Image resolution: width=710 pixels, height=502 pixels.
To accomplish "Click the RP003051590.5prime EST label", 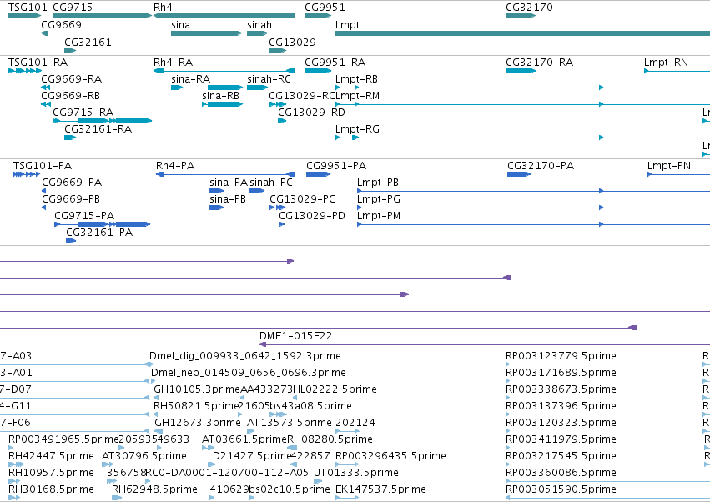I will [561, 489].
